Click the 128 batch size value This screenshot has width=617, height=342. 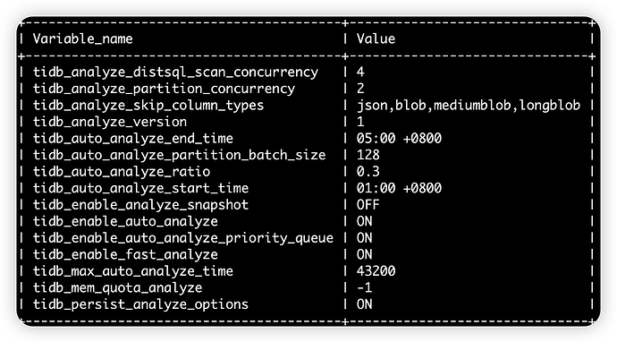(368, 155)
